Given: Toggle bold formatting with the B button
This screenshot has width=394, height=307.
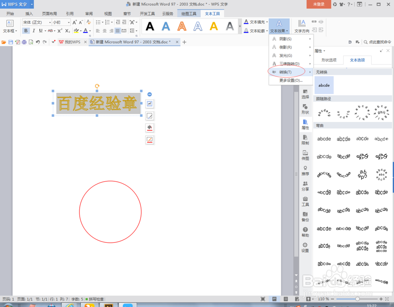Looking at the screenshot, I should pos(26,31).
